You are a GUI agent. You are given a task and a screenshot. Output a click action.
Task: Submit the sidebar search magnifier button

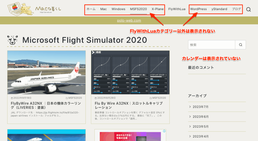pos(240,45)
